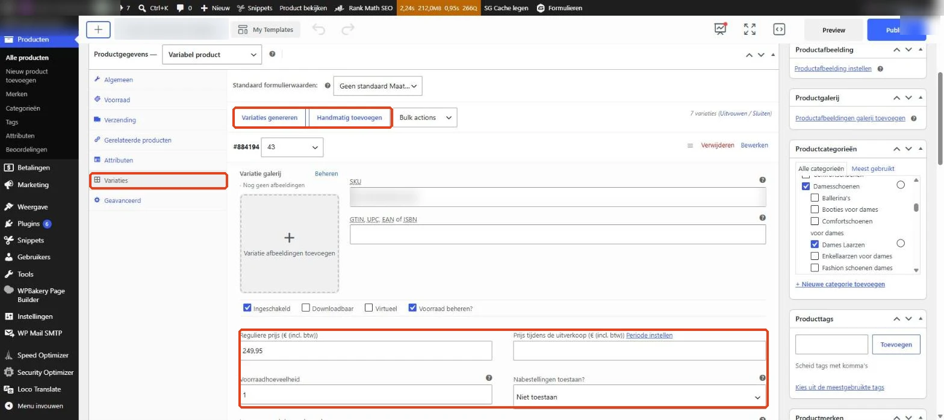
Task: Click the redo arrow icon
Action: 347,29
